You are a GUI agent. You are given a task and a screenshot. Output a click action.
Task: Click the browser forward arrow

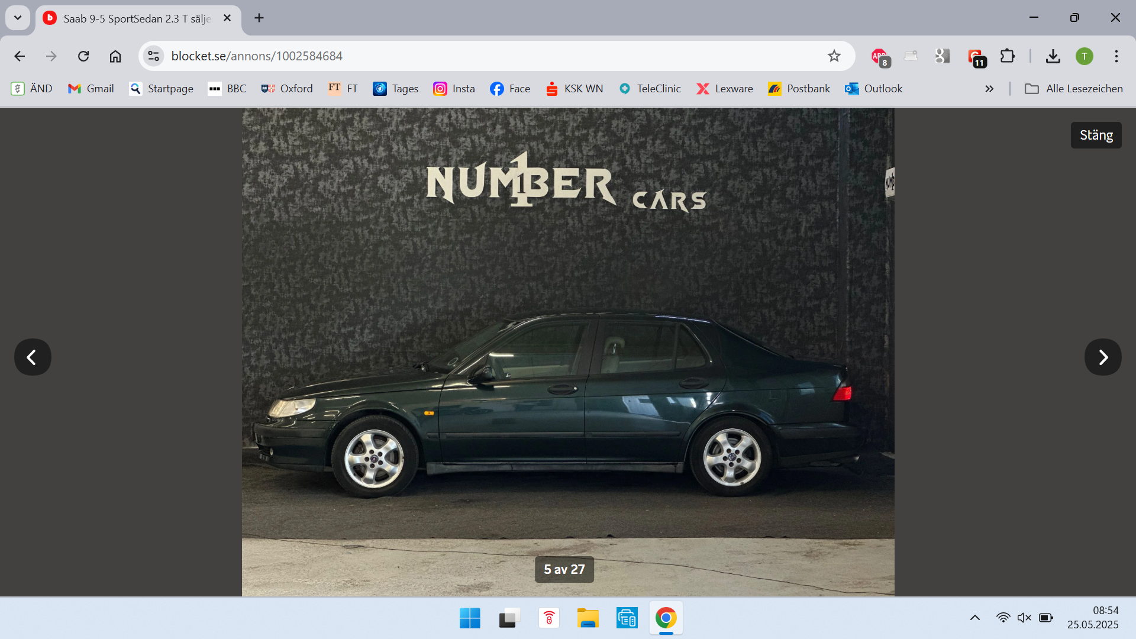tap(51, 56)
